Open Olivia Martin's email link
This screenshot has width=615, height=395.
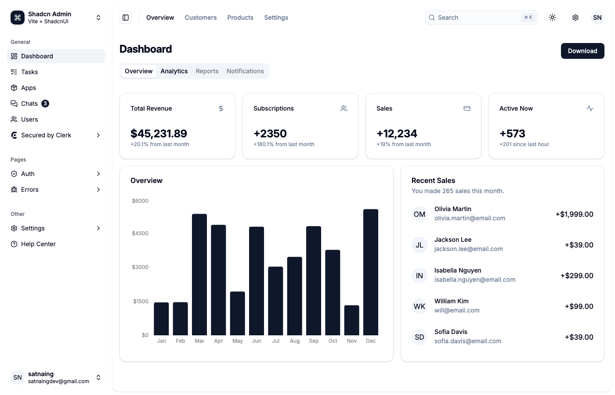470,218
